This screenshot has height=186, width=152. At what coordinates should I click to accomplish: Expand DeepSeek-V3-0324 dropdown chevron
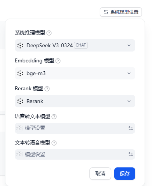[x=129, y=45]
